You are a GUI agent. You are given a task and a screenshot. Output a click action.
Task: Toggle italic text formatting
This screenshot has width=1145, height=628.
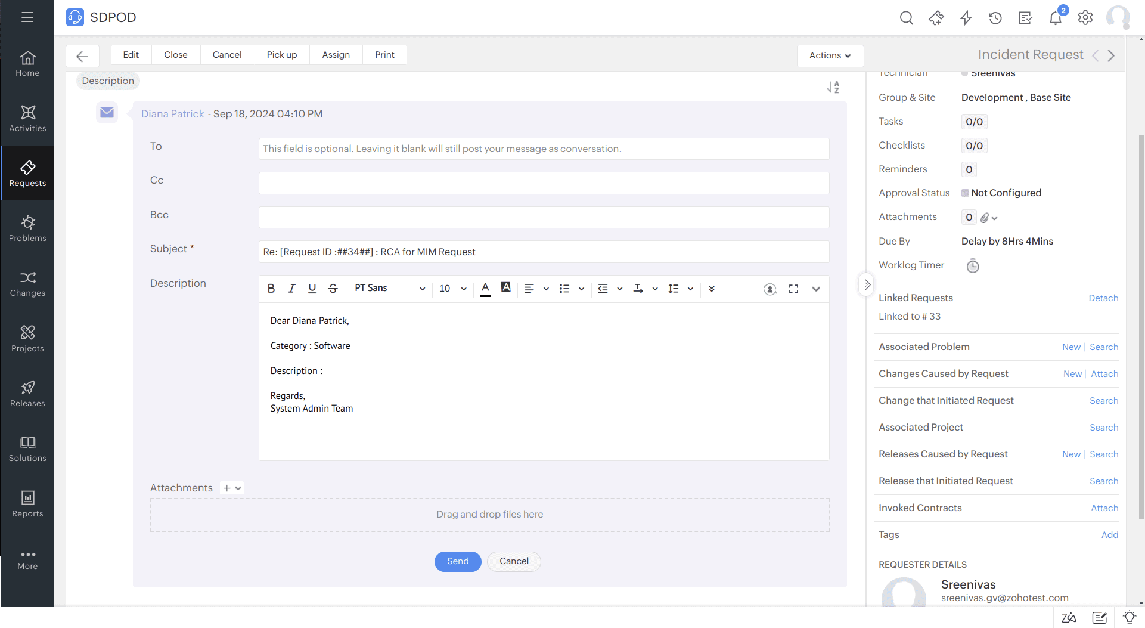tap(291, 289)
